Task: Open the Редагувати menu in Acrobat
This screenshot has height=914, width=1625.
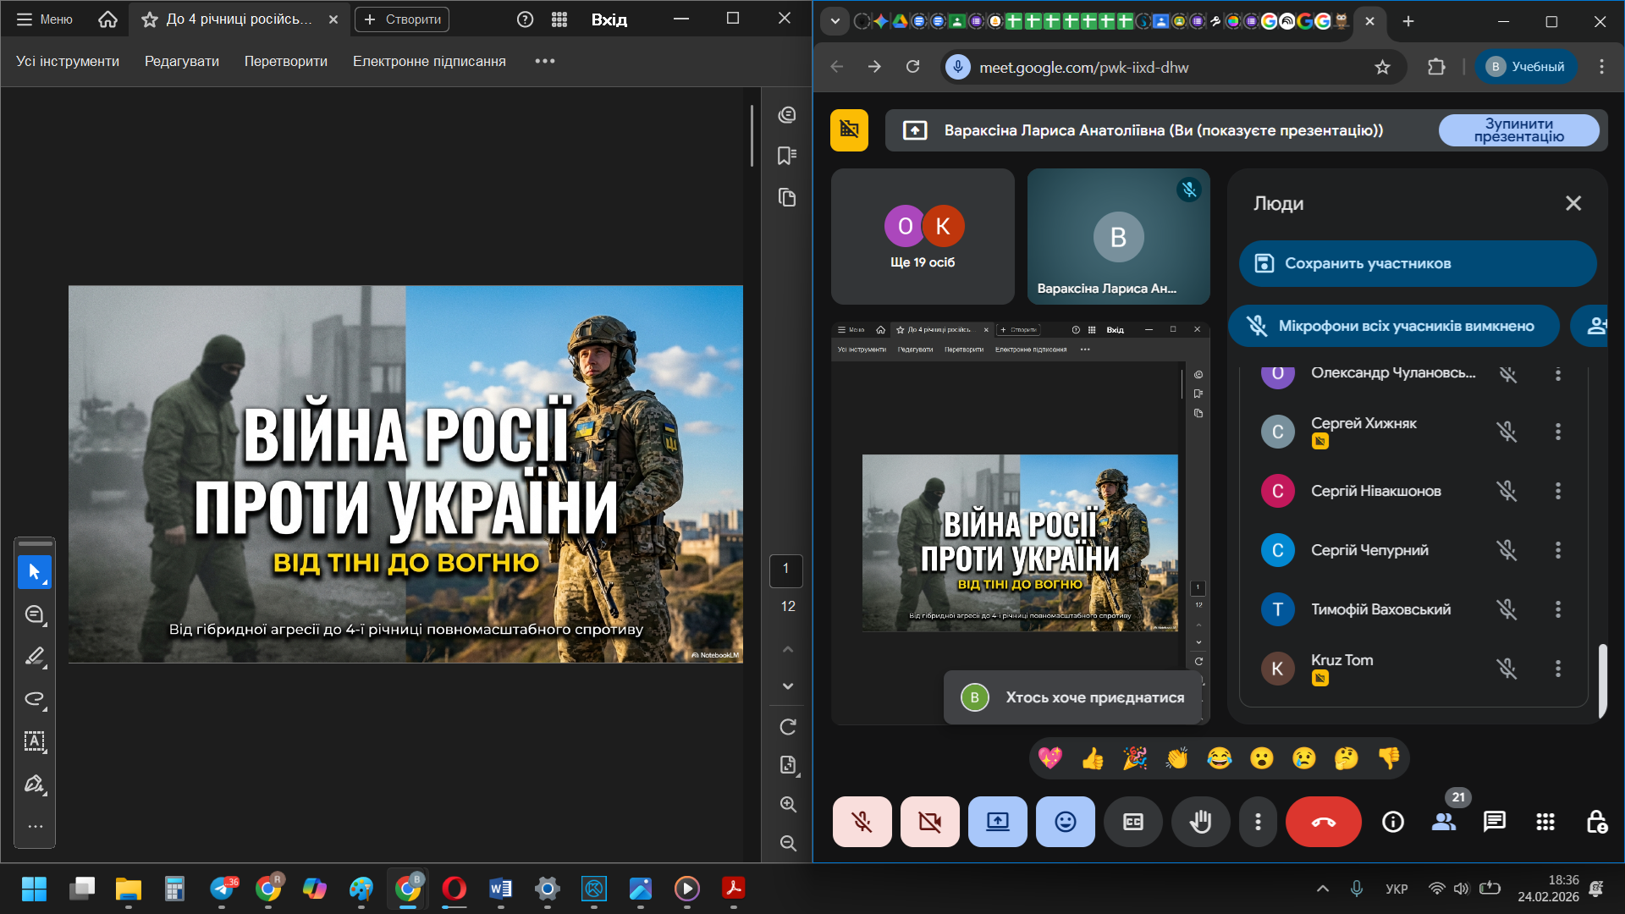Action: tap(181, 61)
